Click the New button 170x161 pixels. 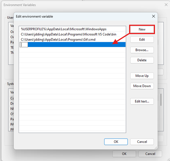142,29
